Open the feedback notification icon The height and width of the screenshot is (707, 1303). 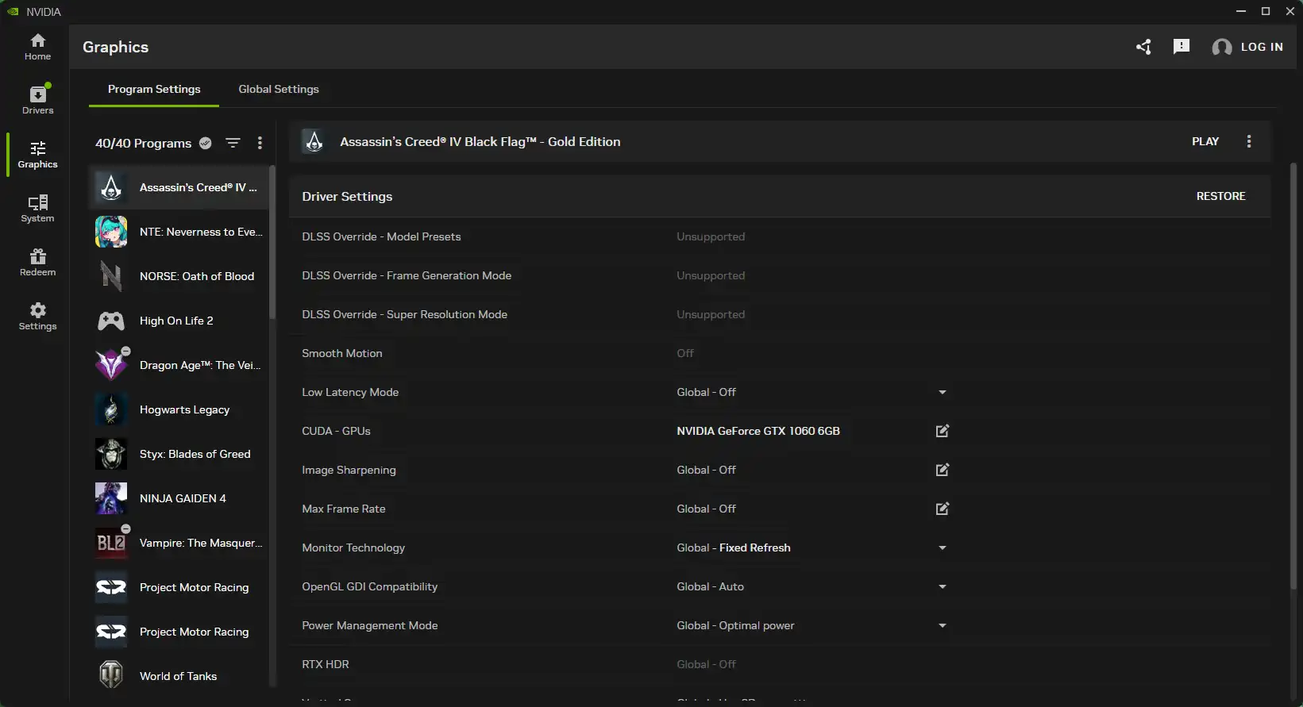[x=1182, y=47]
